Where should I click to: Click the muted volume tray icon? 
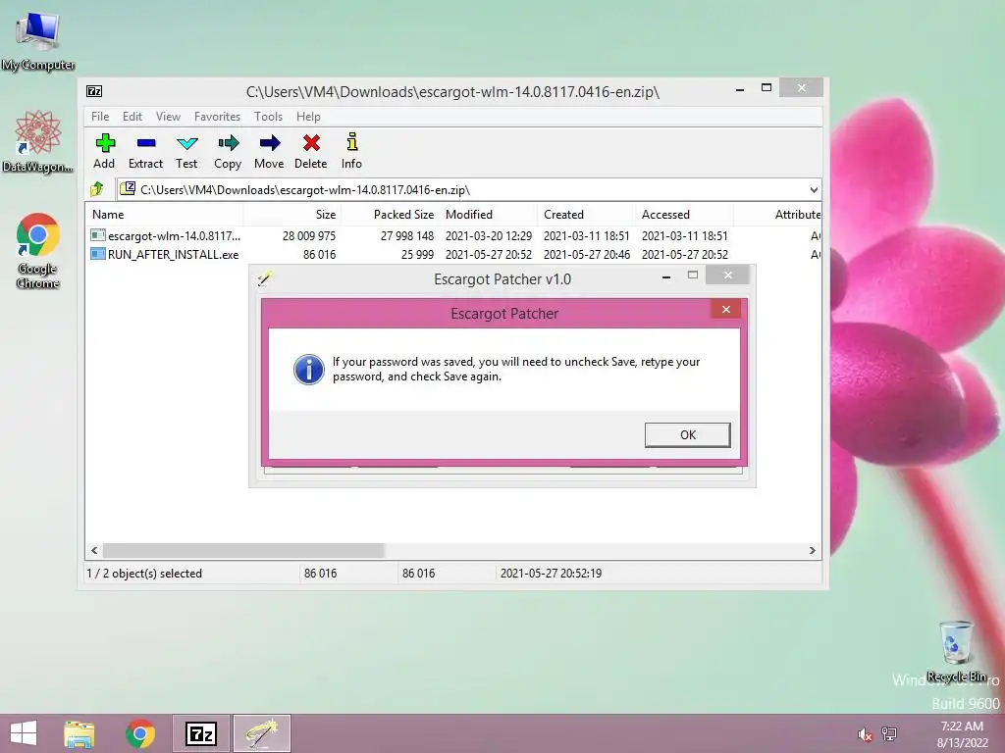pos(865,734)
